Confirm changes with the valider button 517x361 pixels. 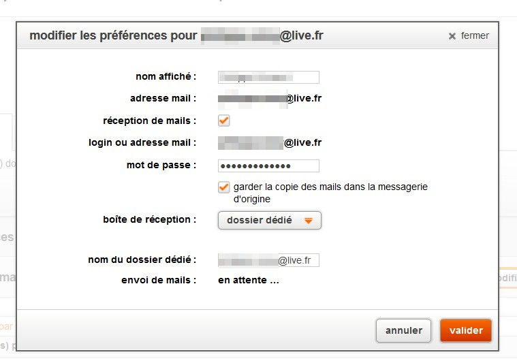click(x=466, y=331)
